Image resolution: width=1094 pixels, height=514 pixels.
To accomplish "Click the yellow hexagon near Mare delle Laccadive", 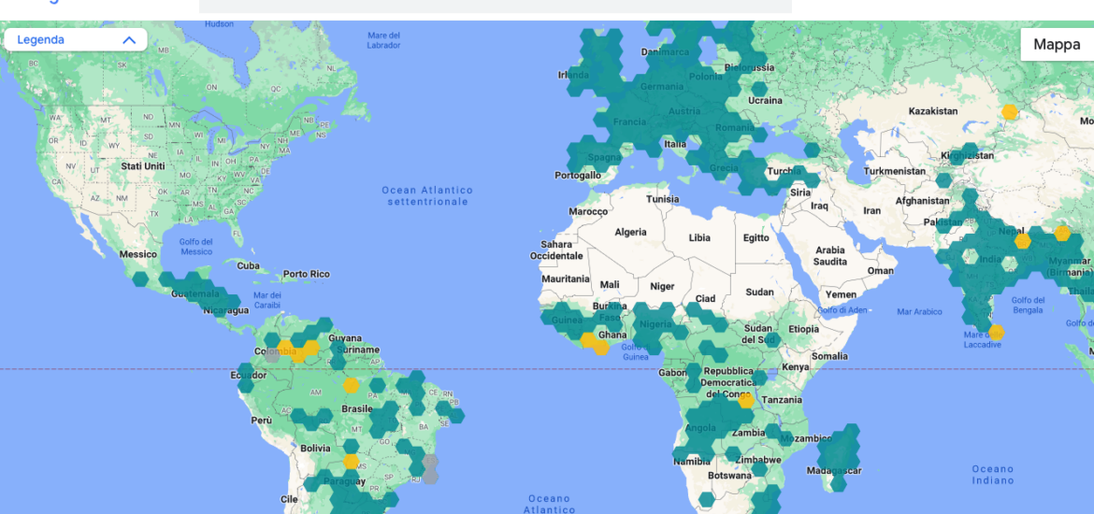I will click(997, 332).
